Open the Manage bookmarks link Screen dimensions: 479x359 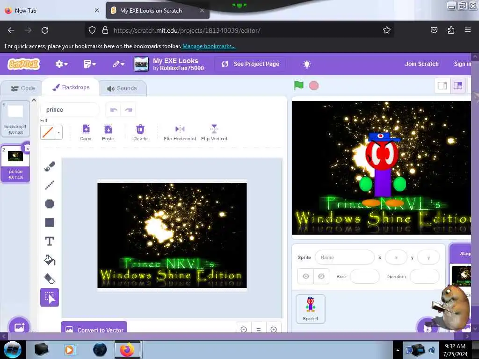click(209, 46)
